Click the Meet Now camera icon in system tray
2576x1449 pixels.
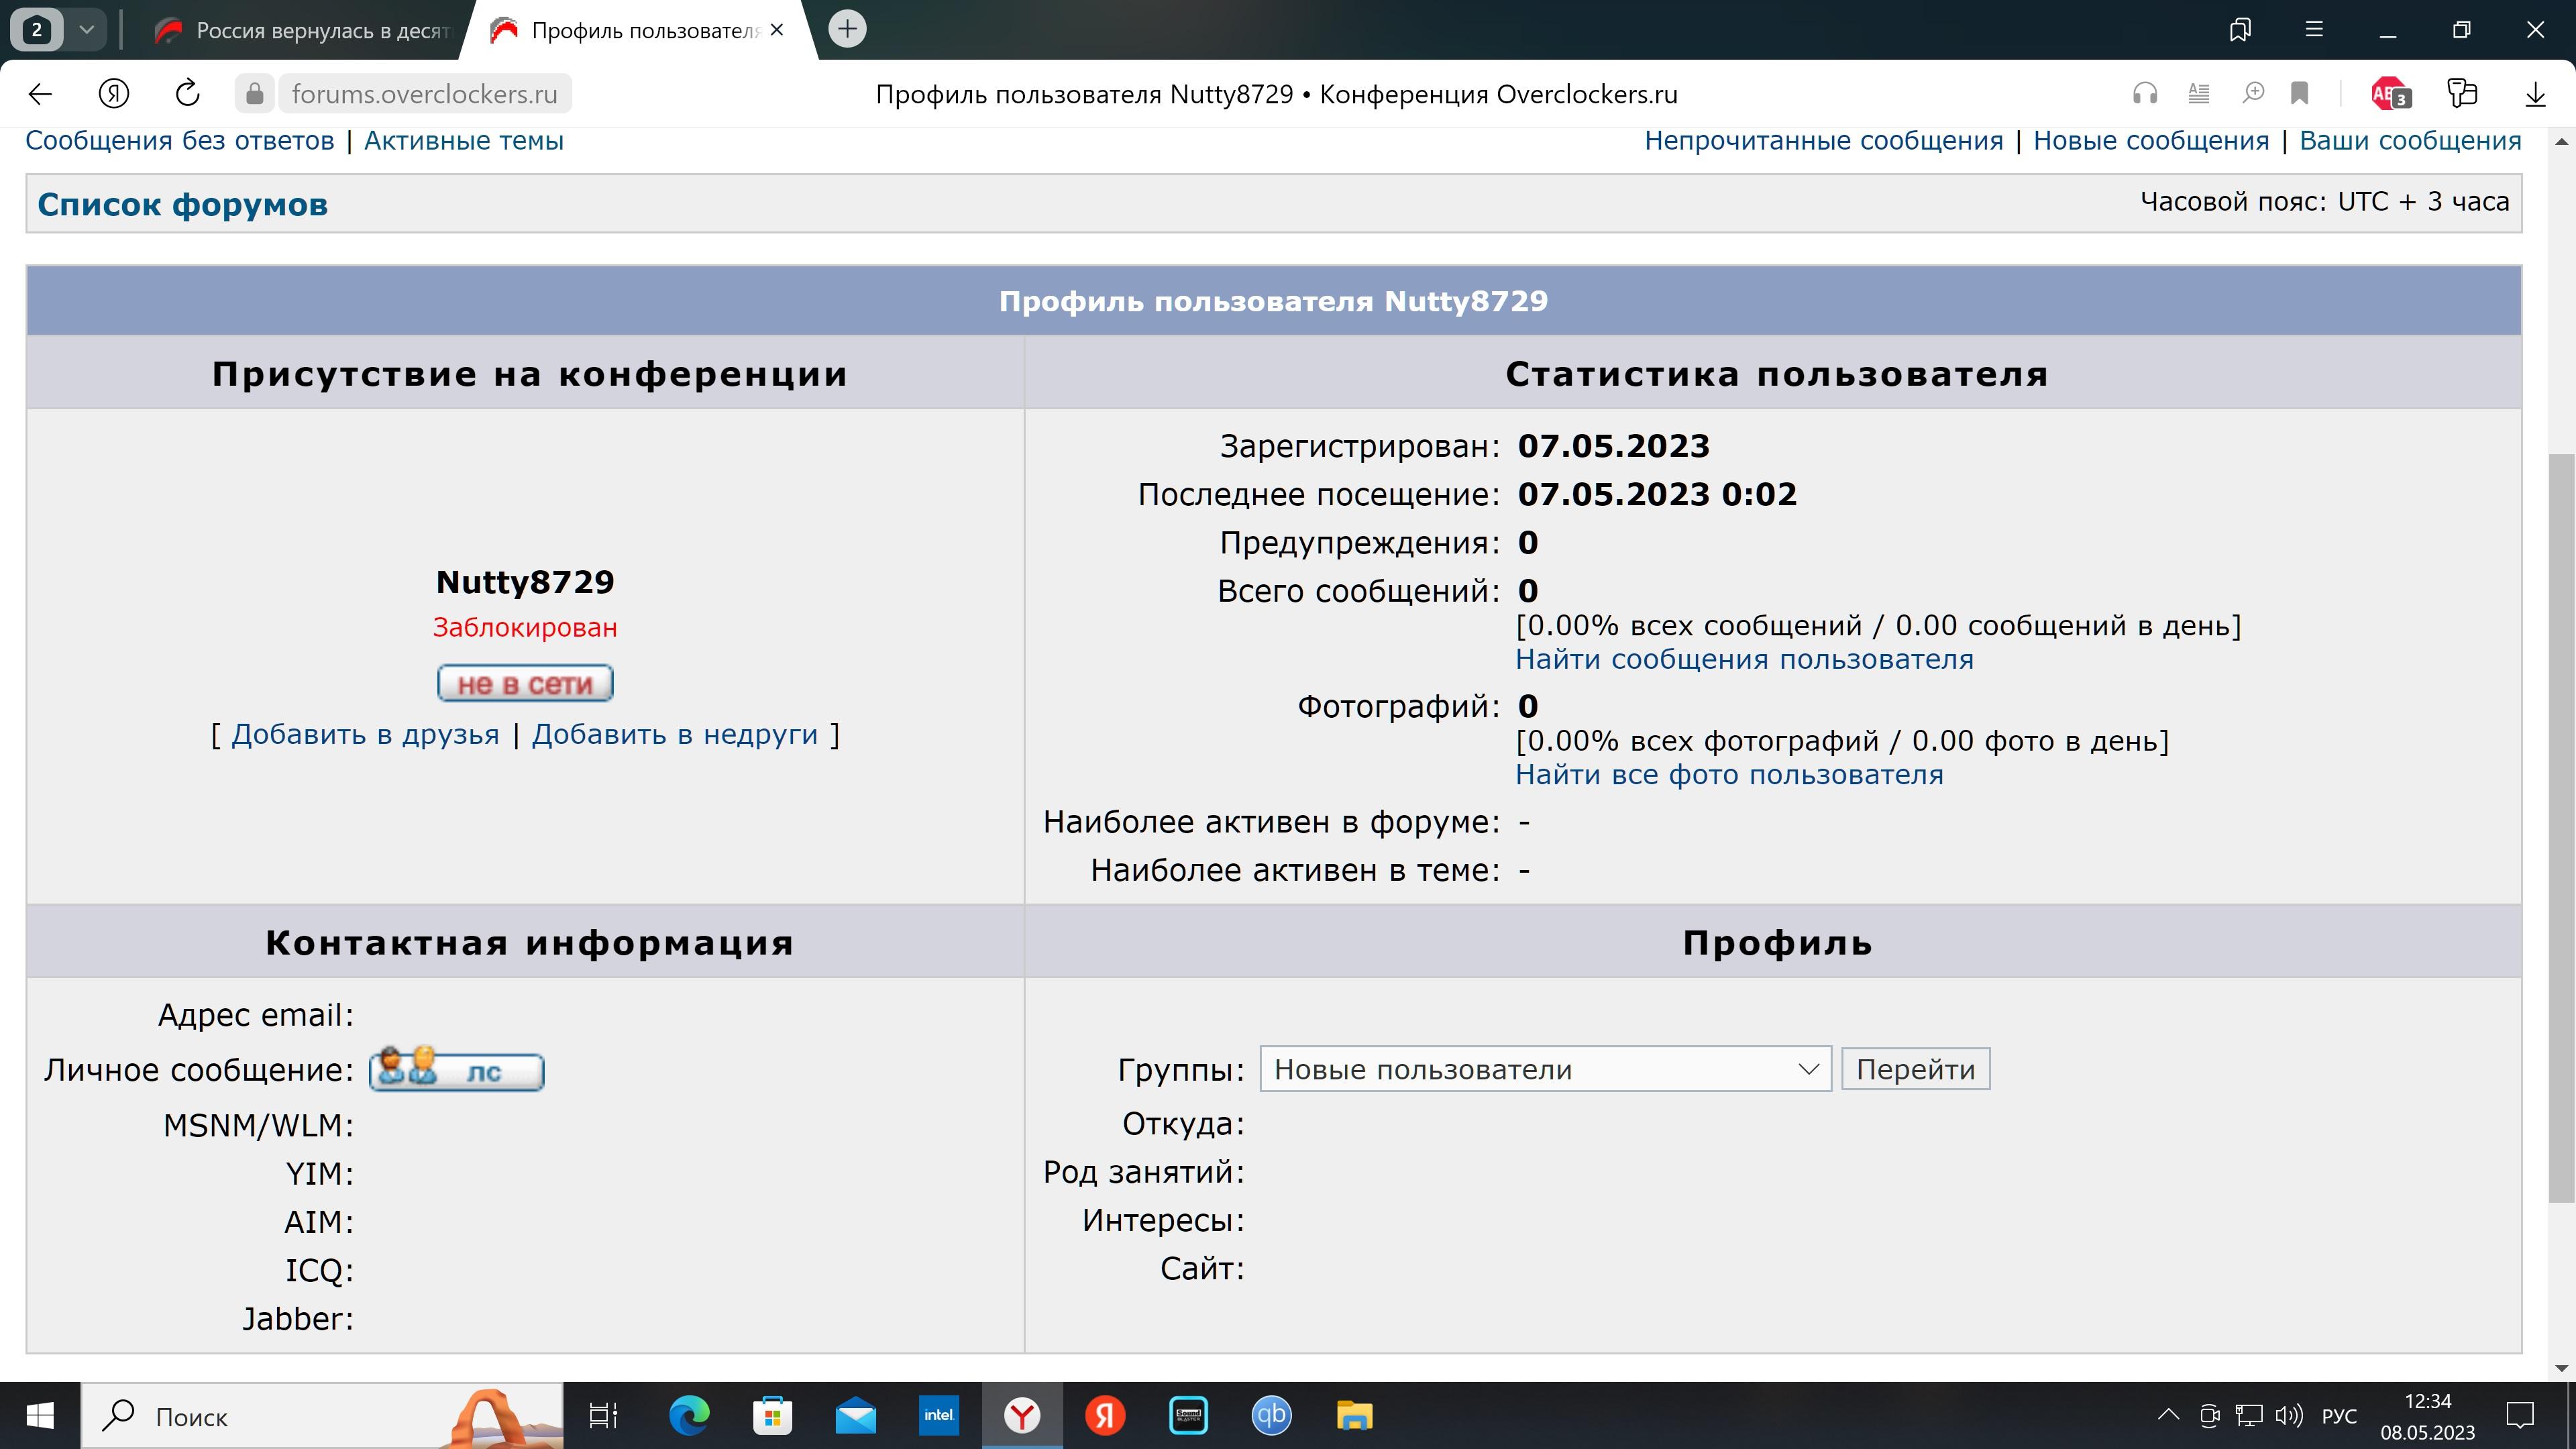pyautogui.click(x=2209, y=1415)
